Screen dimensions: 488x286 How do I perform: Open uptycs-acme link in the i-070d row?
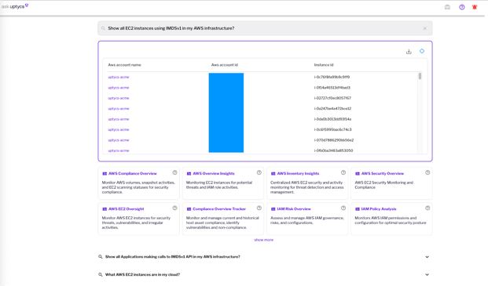[x=118, y=140]
